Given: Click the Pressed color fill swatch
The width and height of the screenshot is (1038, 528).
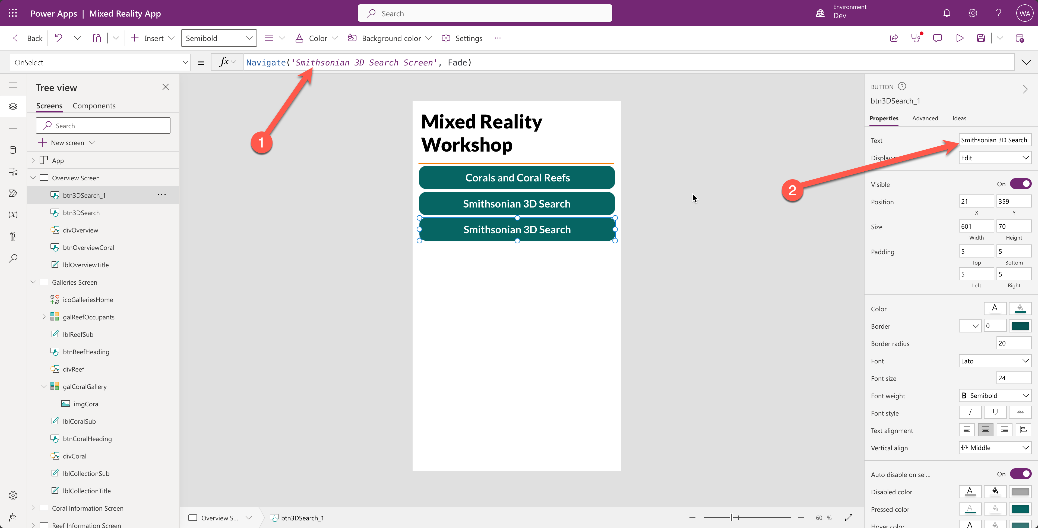Looking at the screenshot, I should pos(995,509).
